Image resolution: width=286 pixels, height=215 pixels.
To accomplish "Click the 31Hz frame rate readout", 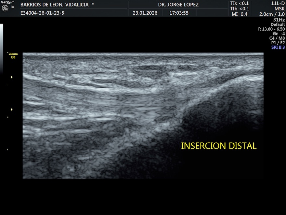I will click(x=279, y=20).
